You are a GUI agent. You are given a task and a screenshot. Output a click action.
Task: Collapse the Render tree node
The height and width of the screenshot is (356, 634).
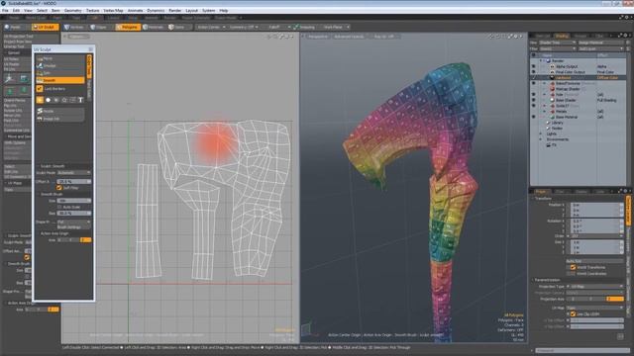(541, 60)
